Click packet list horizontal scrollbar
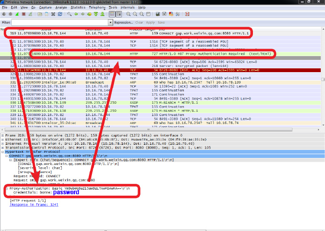The image size is (325, 231). (148, 130)
